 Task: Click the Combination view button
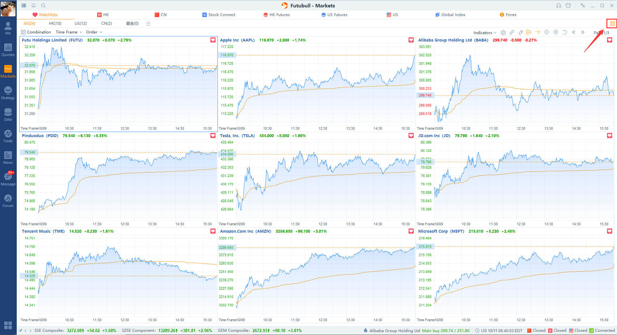click(x=36, y=32)
